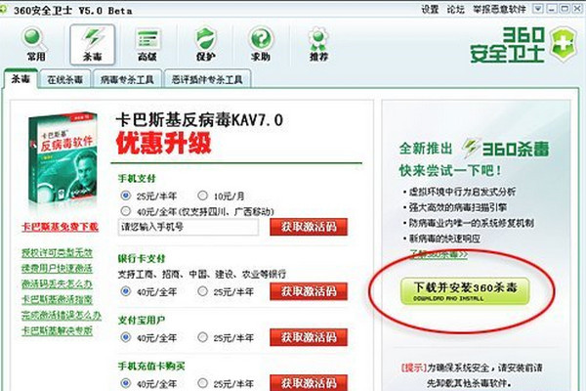This screenshot has width=586, height=391.
Task: Select 25元/半年 under 支付宝用户
Action: pyautogui.click(x=202, y=337)
